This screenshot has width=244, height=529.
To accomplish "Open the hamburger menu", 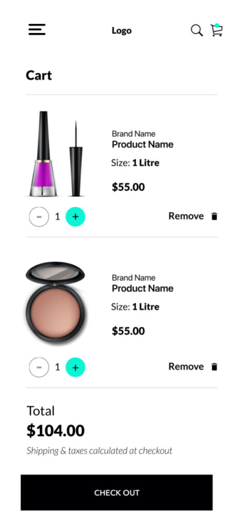I will tap(37, 29).
